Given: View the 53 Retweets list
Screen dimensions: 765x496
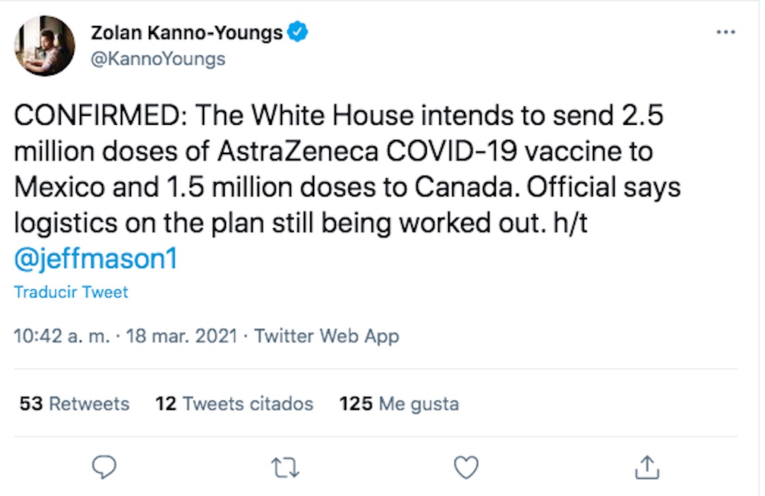Looking at the screenshot, I should [x=74, y=404].
